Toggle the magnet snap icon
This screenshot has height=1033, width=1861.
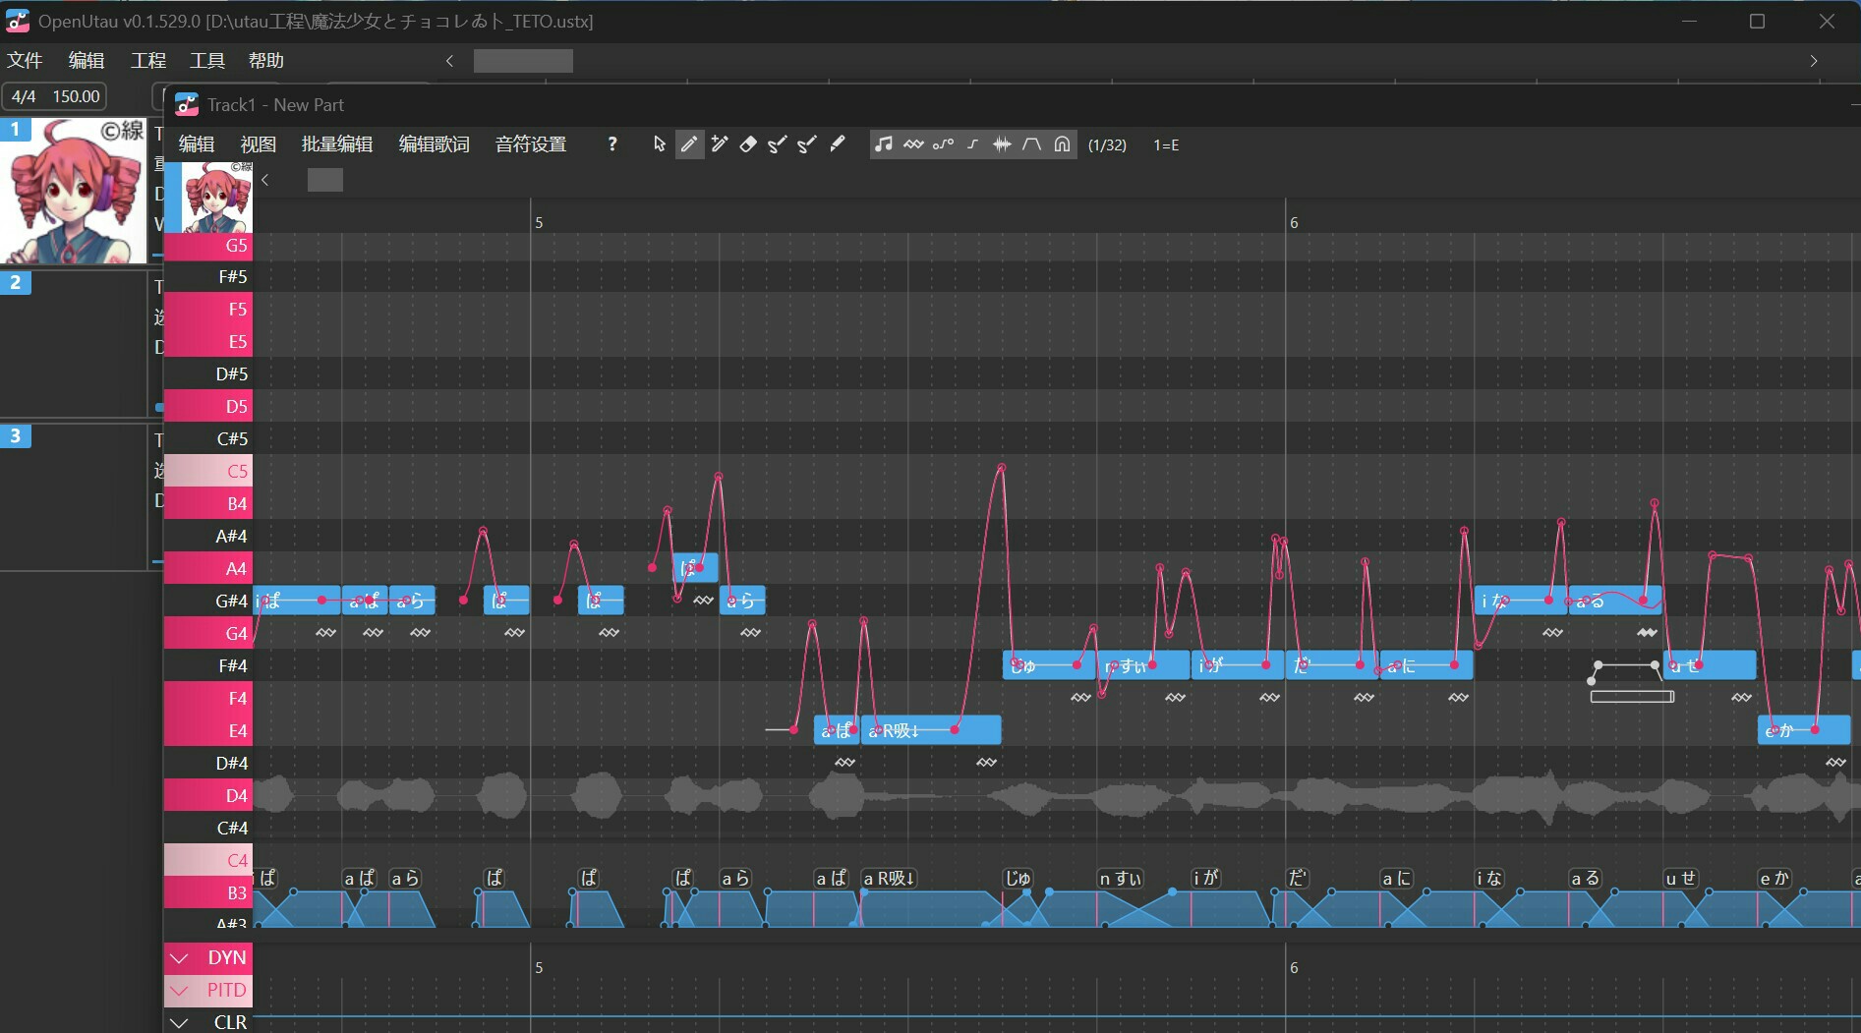(1062, 144)
